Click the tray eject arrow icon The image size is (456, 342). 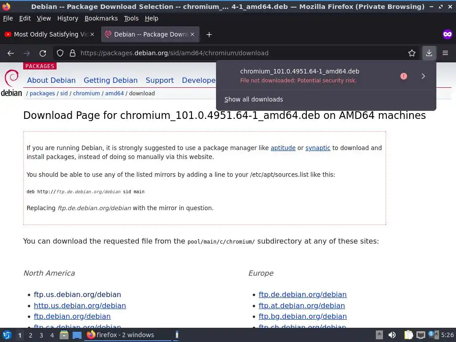click(379, 335)
